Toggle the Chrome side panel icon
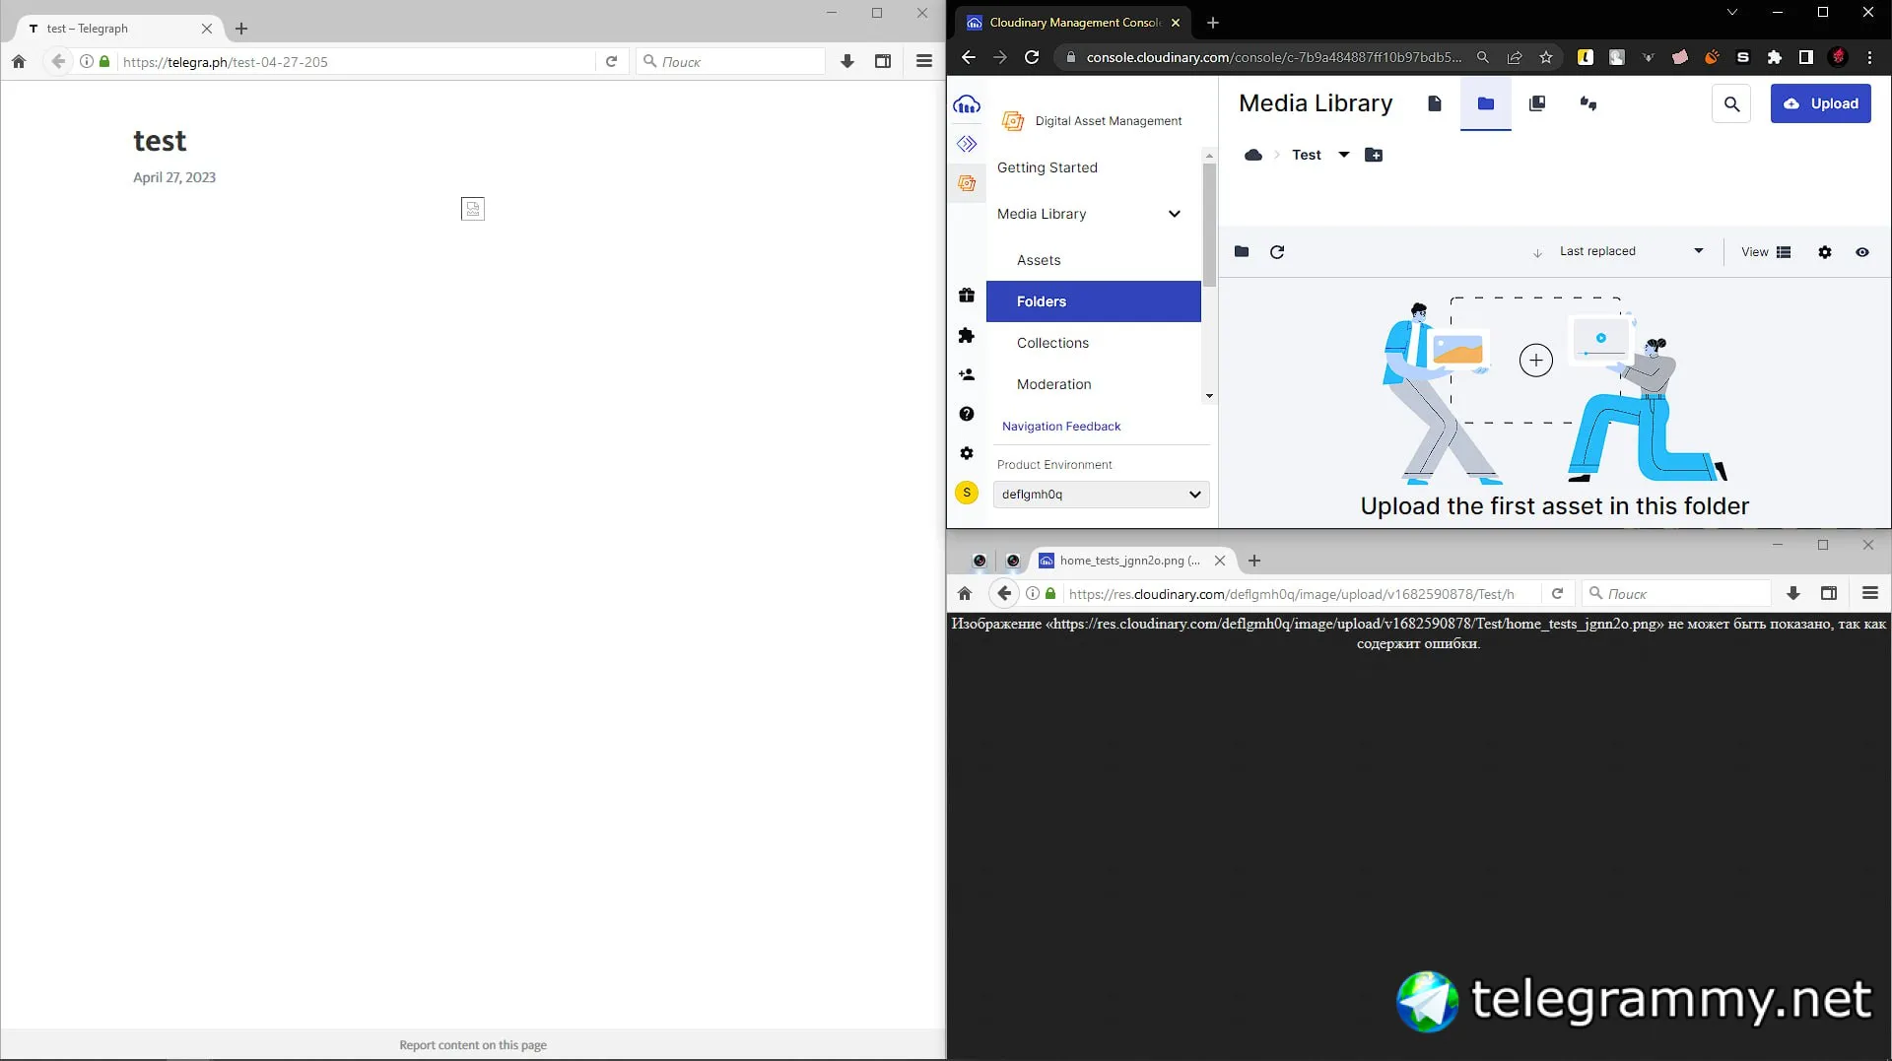This screenshot has width=1892, height=1061. [1806, 57]
